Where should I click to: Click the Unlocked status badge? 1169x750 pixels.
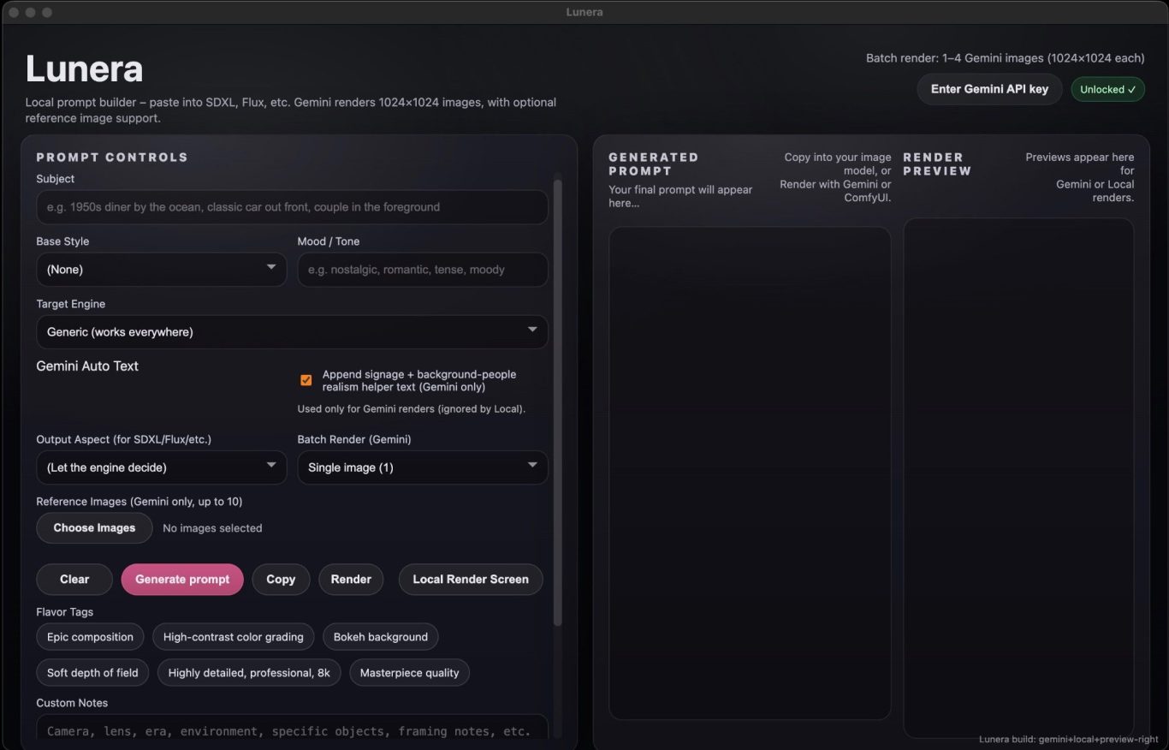click(1107, 89)
